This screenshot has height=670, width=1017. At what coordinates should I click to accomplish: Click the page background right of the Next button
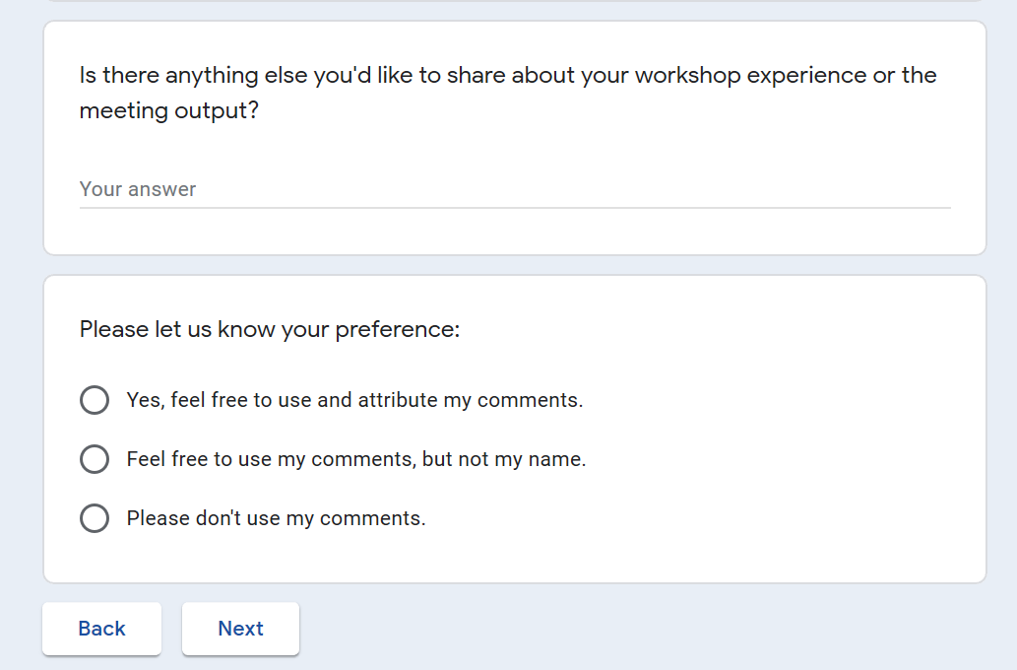tap(640, 629)
